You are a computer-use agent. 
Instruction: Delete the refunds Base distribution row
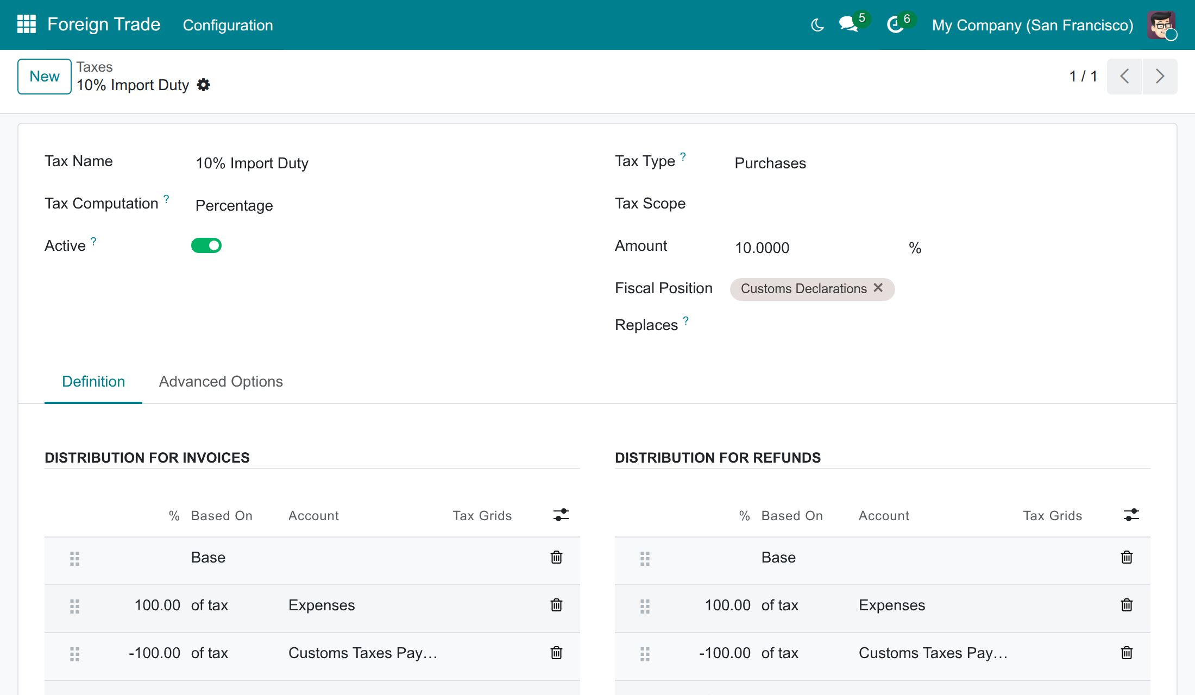[1127, 557]
